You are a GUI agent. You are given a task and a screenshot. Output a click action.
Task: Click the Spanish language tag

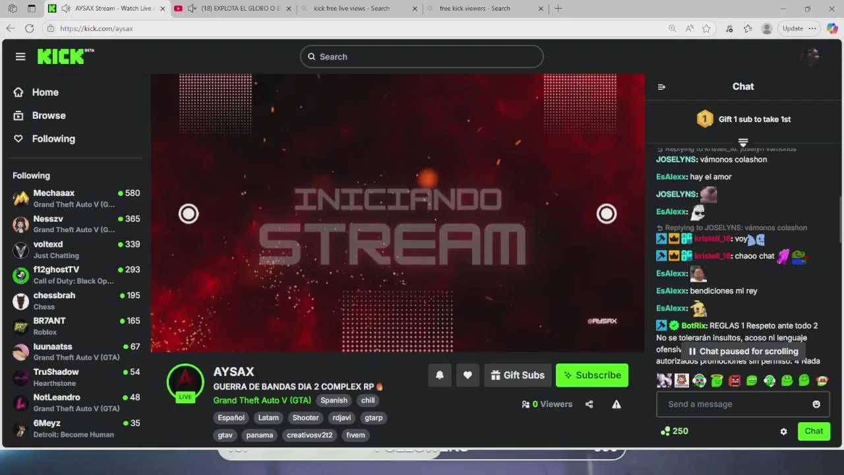coord(334,400)
